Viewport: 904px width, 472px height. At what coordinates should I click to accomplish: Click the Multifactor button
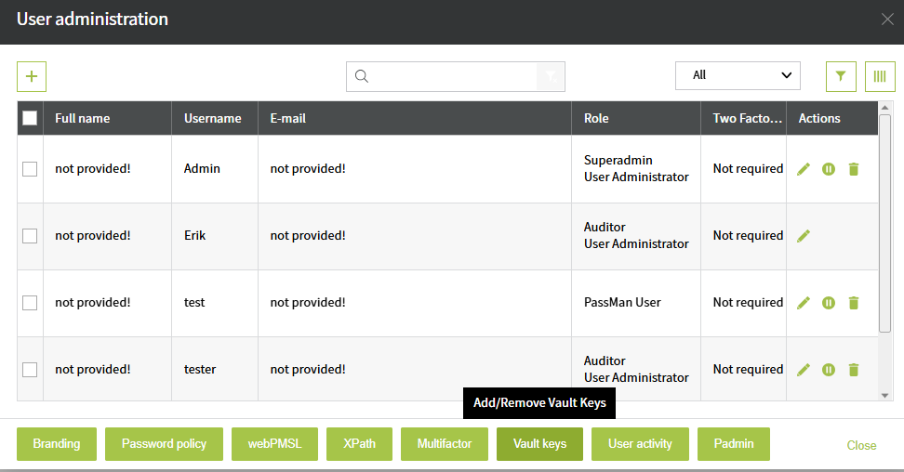[445, 444]
